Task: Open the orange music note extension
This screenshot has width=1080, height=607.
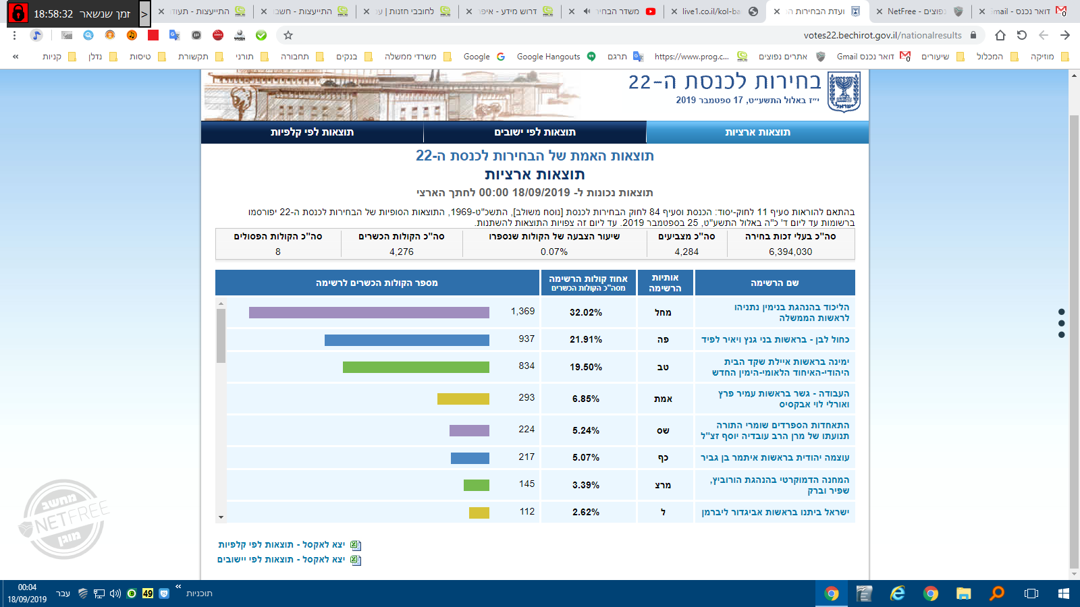Action: pyautogui.click(x=132, y=35)
